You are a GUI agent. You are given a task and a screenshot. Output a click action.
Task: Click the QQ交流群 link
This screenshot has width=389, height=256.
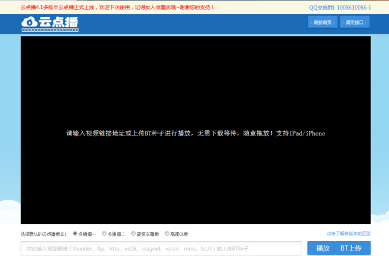(x=339, y=7)
